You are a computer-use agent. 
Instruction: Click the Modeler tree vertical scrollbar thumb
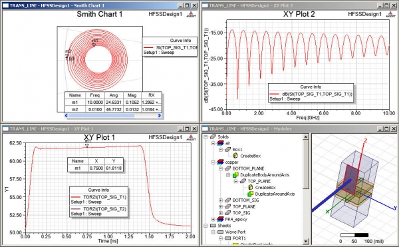point(306,164)
